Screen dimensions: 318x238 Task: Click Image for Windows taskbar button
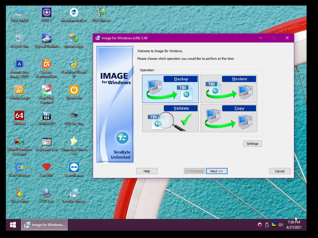[x=44, y=225]
